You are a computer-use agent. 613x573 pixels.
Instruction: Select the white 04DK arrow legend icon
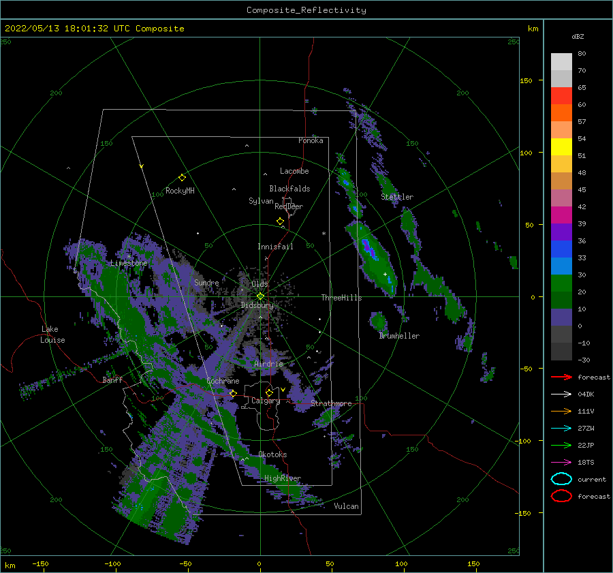coord(561,394)
